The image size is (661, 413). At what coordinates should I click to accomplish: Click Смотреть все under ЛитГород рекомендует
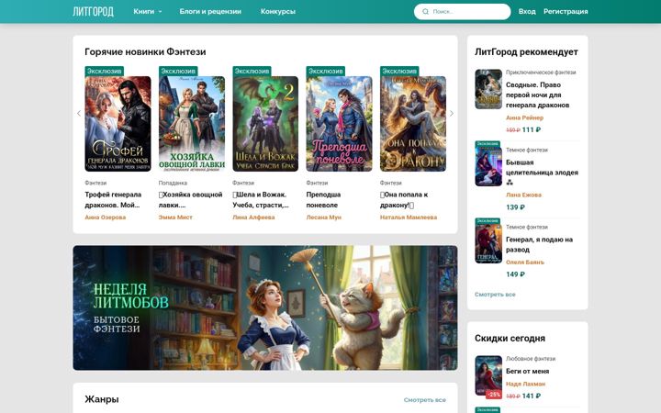pyautogui.click(x=495, y=295)
